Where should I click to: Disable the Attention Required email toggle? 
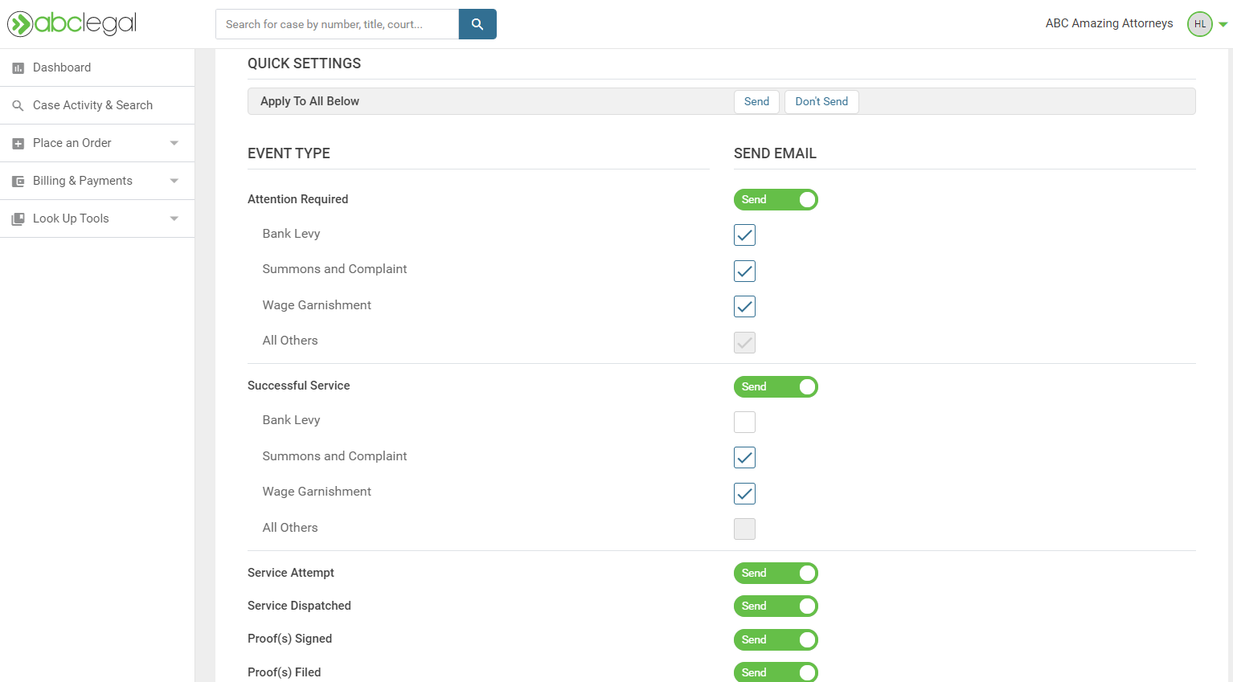pos(776,199)
